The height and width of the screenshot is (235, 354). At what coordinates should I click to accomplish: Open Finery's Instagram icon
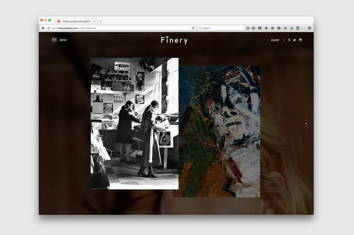pyautogui.click(x=300, y=40)
